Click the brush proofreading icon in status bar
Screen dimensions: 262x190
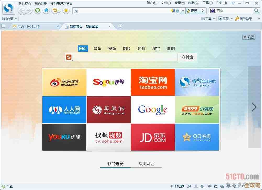189,186
